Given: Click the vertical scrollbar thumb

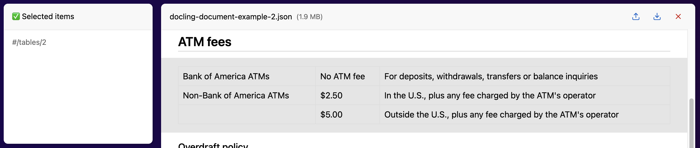Looking at the screenshot, I should [x=691, y=123].
